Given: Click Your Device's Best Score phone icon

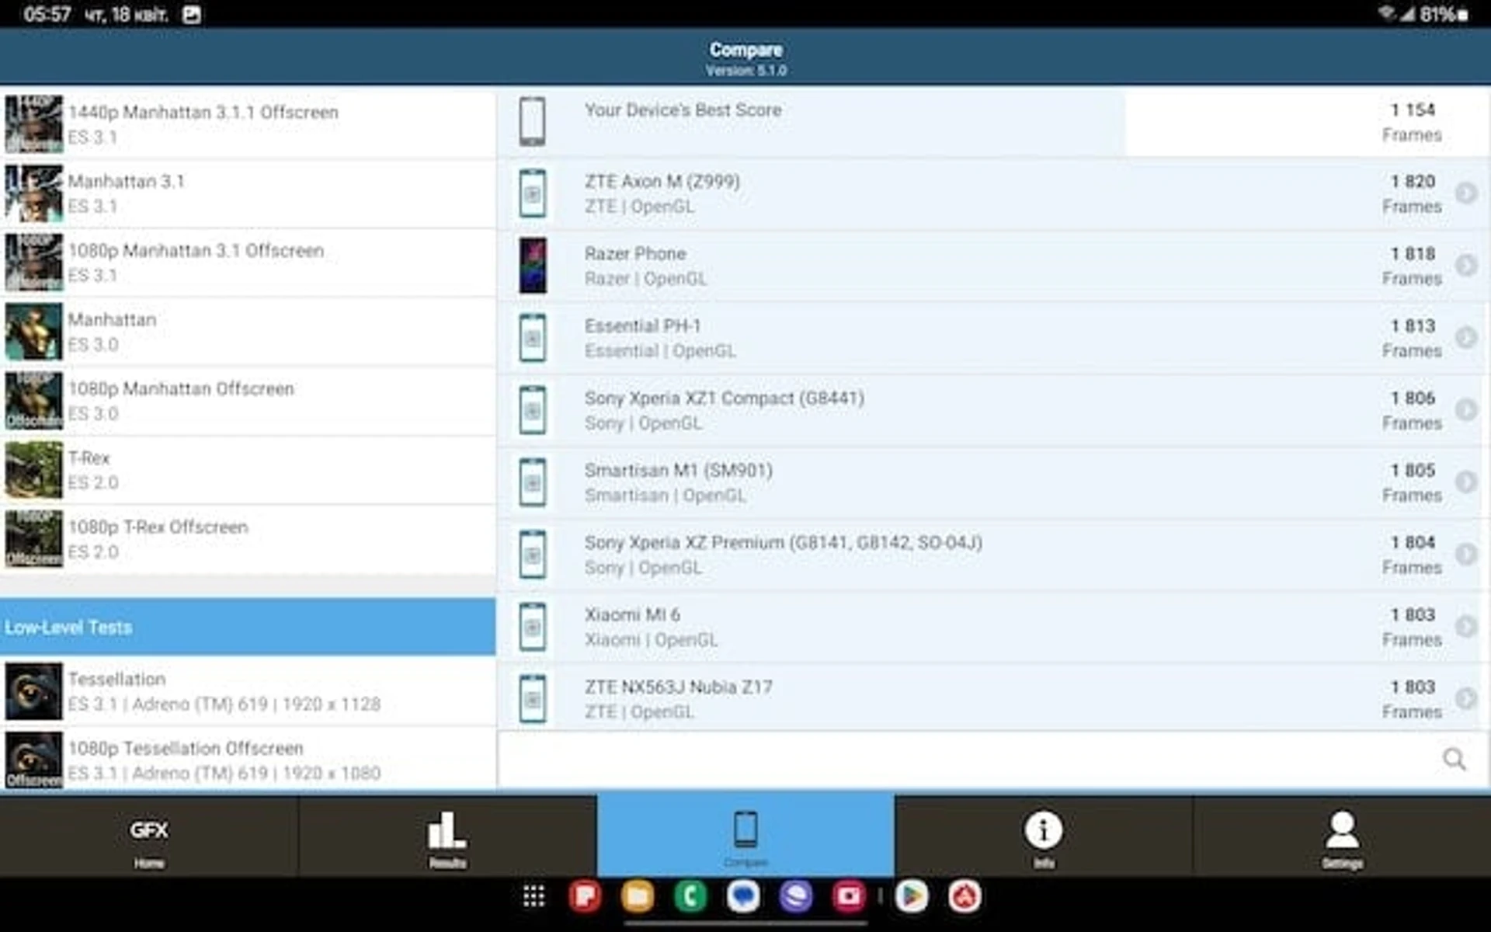Looking at the screenshot, I should click(532, 122).
